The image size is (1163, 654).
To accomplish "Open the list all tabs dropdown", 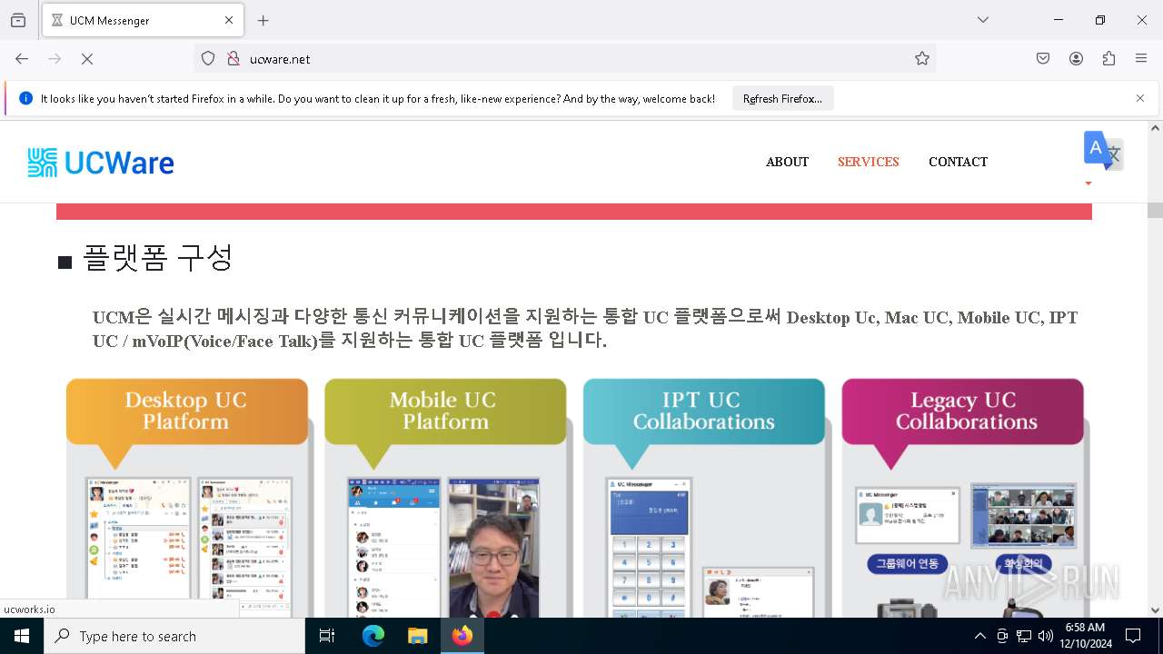I will click(x=983, y=20).
